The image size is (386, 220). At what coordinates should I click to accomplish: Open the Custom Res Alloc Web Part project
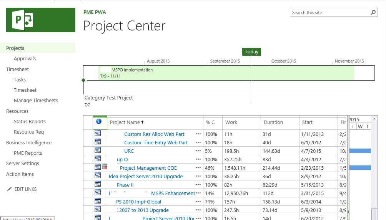(154, 134)
